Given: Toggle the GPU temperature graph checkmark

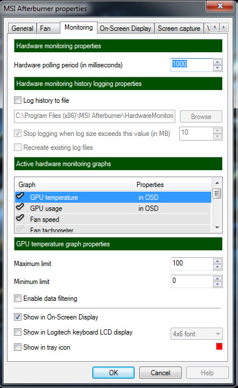Looking at the screenshot, I should pos(20,196).
